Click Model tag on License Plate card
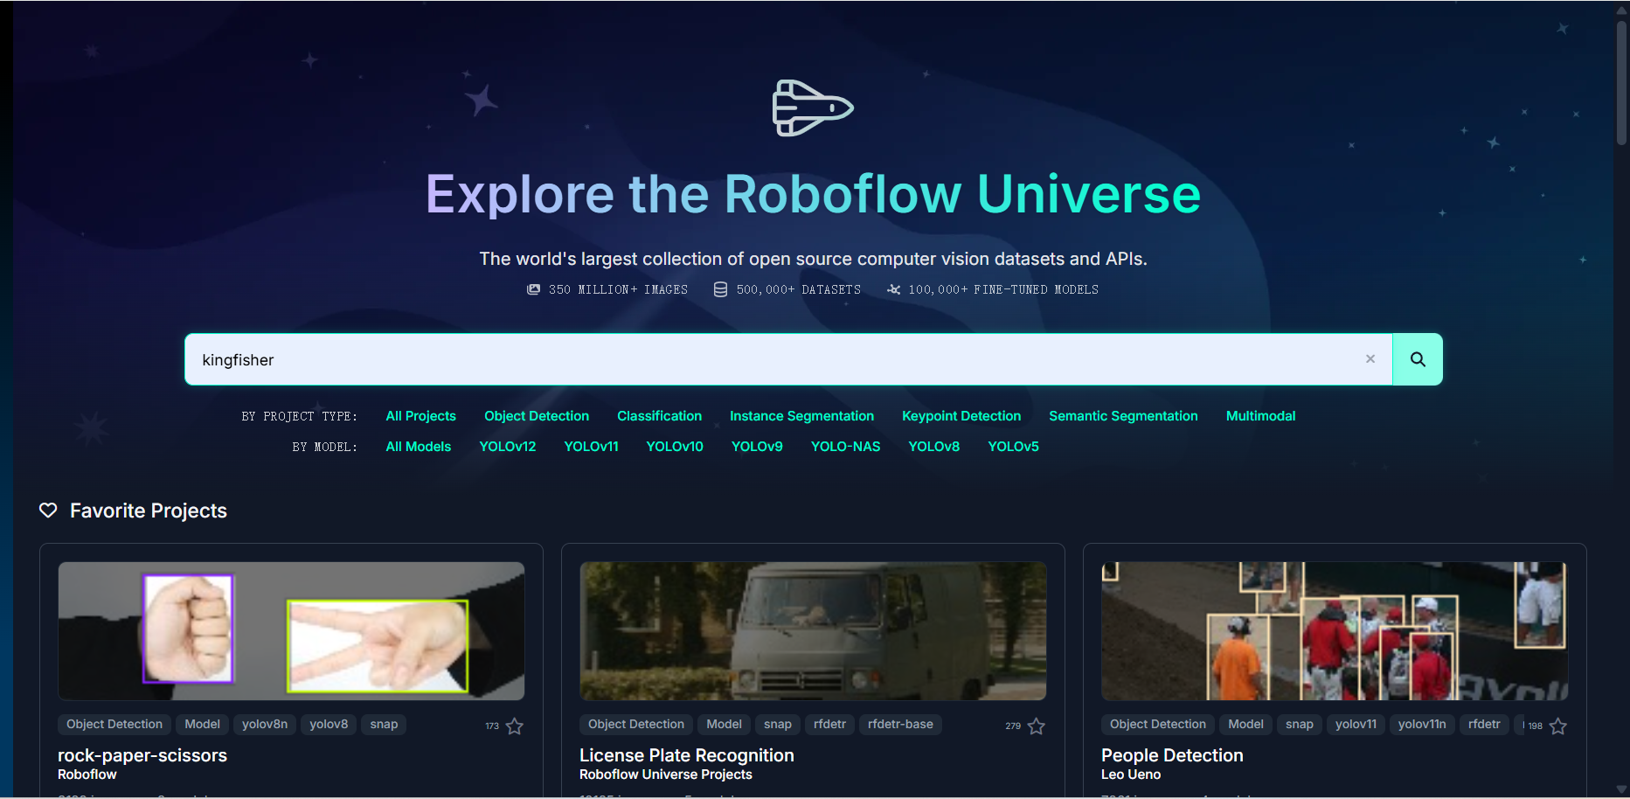The width and height of the screenshot is (1630, 799). pos(724,725)
